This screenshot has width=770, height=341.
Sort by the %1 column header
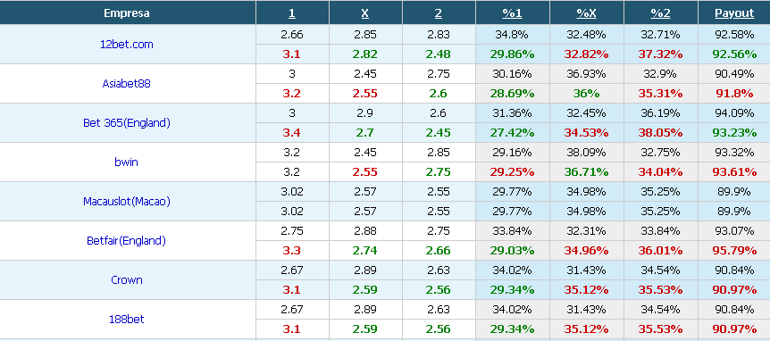click(512, 13)
